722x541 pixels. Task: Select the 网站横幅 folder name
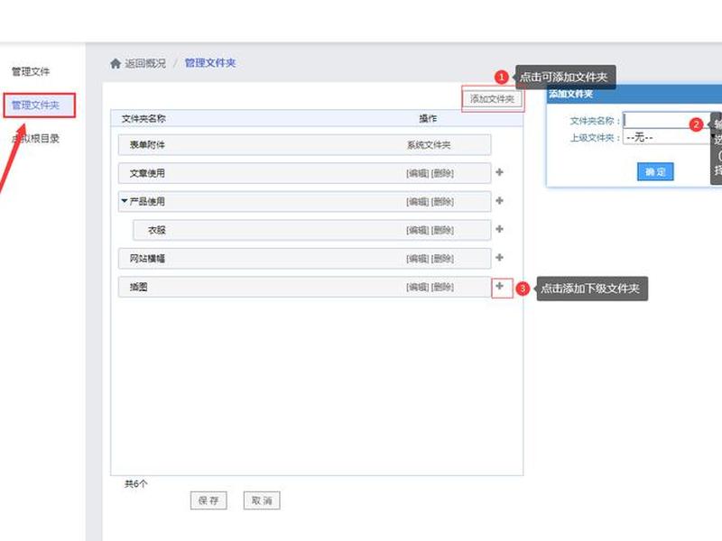point(147,259)
